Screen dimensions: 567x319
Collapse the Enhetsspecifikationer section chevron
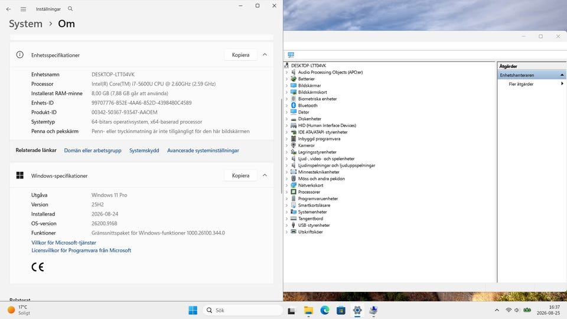coord(265,54)
